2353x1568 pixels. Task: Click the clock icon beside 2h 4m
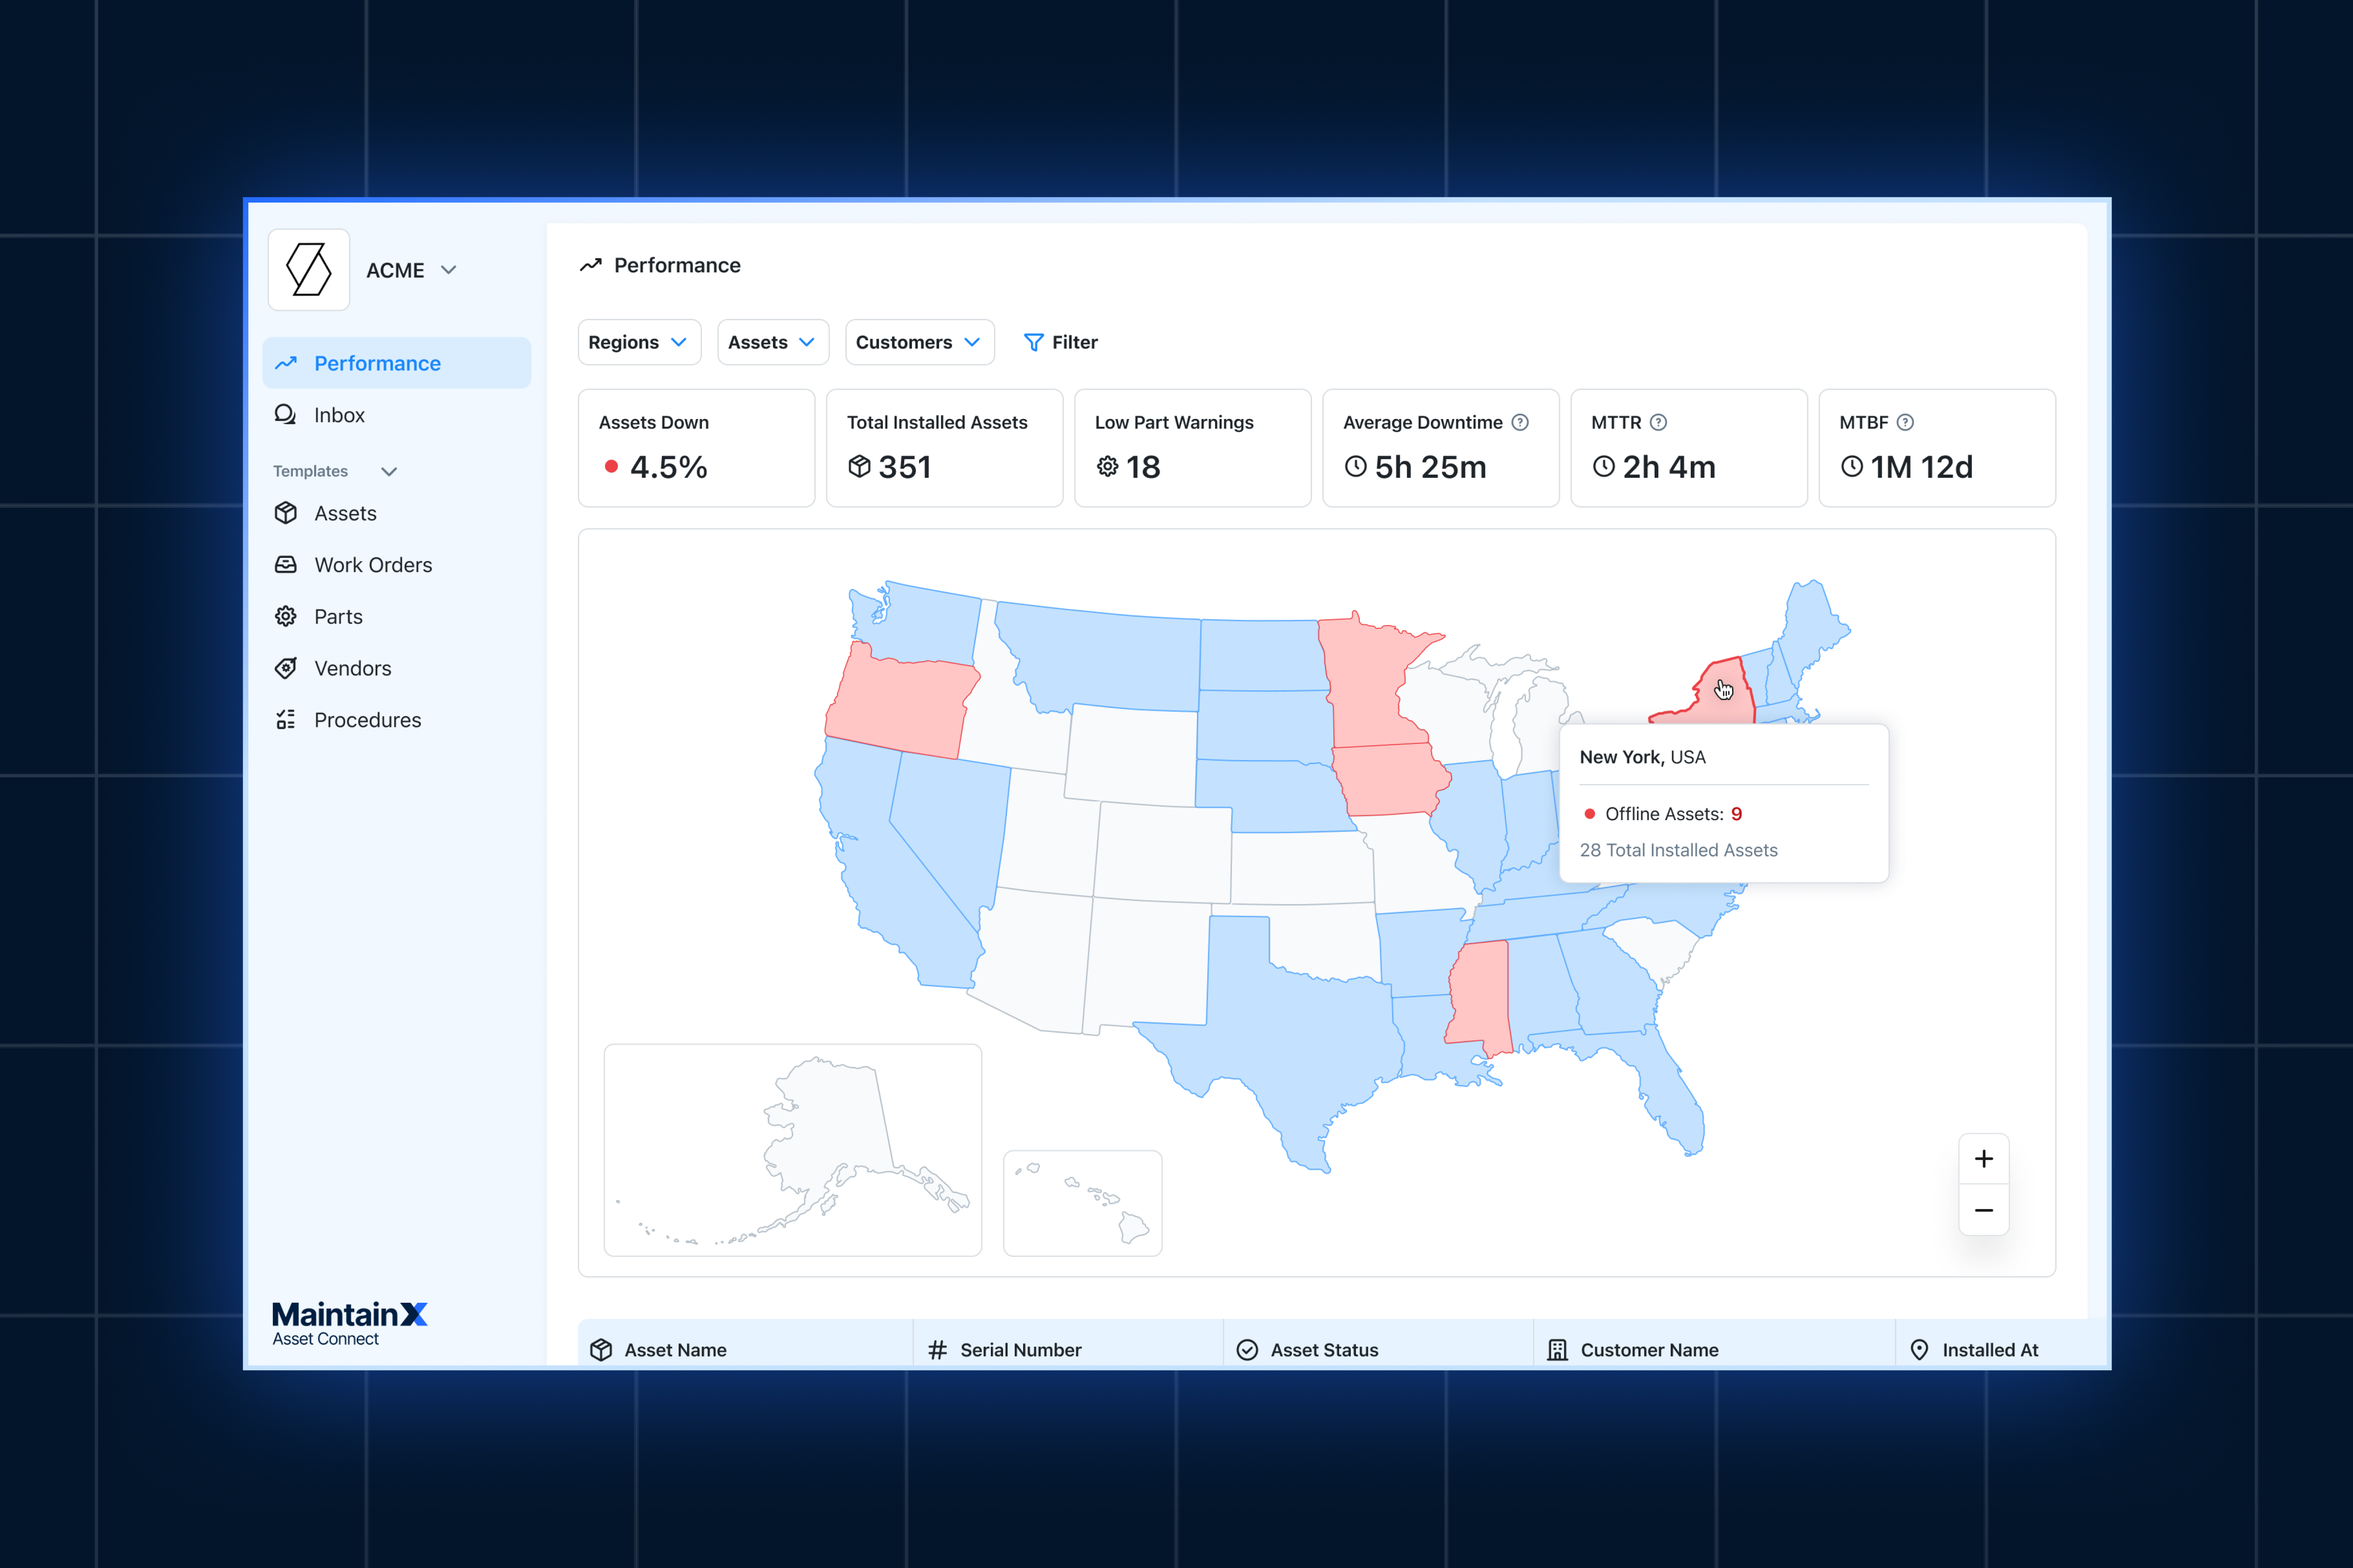[x=1604, y=467]
